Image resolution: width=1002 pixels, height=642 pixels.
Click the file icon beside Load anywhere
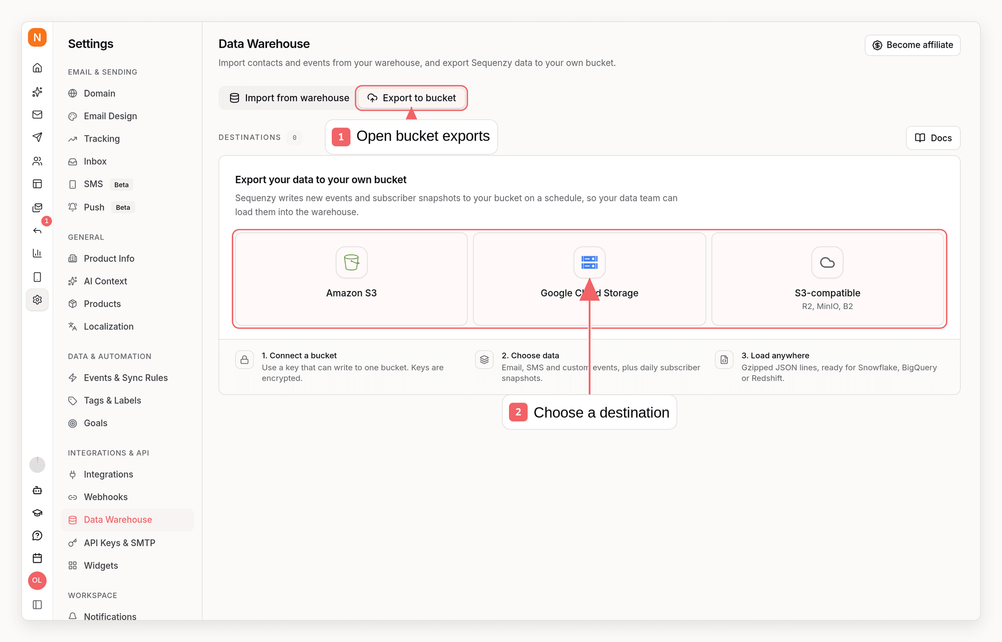pyautogui.click(x=724, y=360)
